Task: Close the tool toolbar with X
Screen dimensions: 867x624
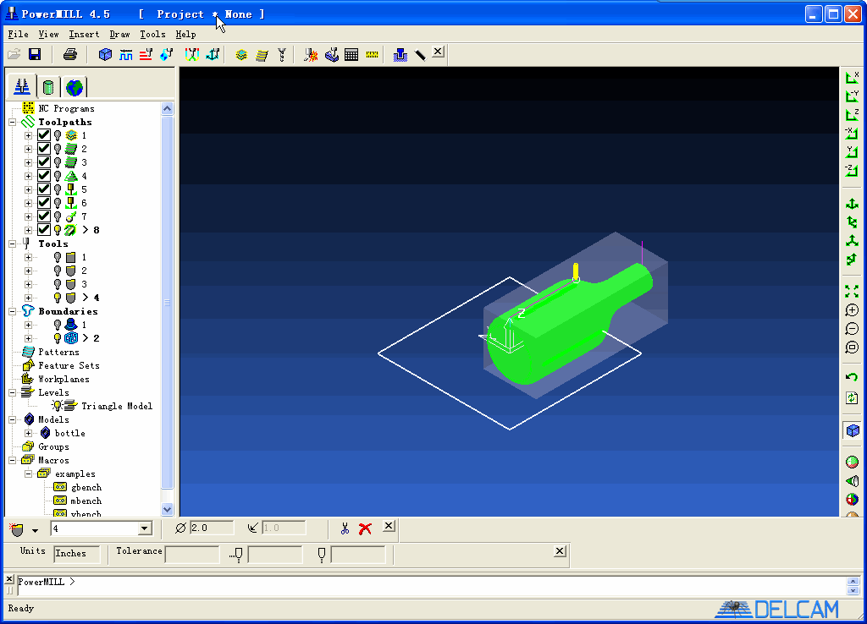Action: [389, 526]
